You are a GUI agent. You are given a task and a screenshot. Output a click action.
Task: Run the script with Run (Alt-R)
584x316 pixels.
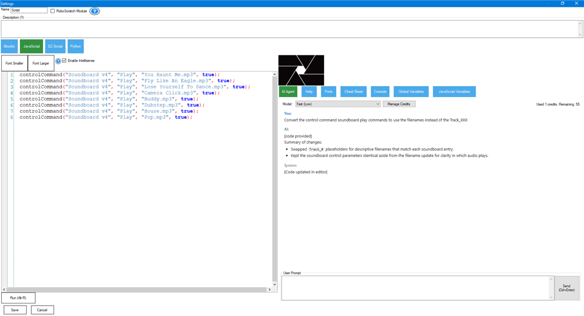(18, 298)
